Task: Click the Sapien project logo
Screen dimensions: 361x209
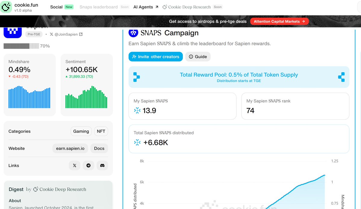Action: point(13,33)
